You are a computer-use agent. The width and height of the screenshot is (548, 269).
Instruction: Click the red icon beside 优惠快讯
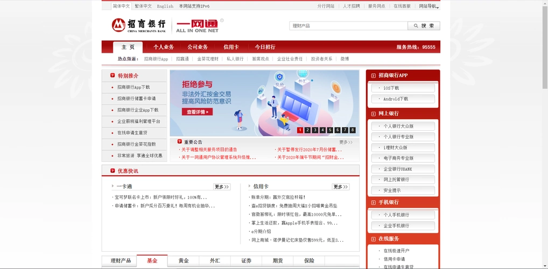coord(113,171)
